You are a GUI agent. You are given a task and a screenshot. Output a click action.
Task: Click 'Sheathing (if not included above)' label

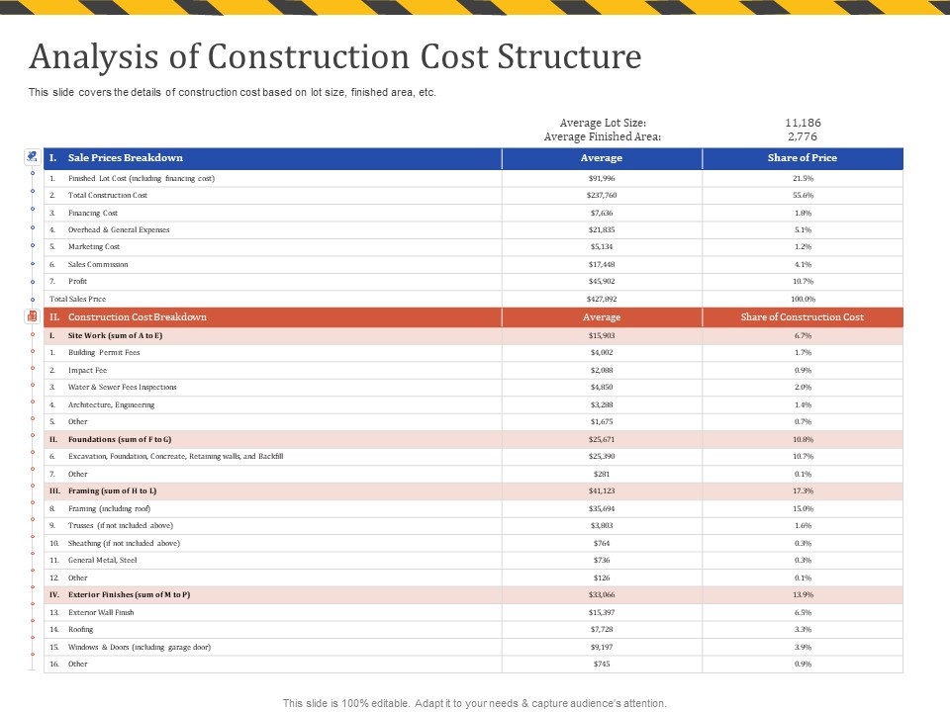point(125,544)
